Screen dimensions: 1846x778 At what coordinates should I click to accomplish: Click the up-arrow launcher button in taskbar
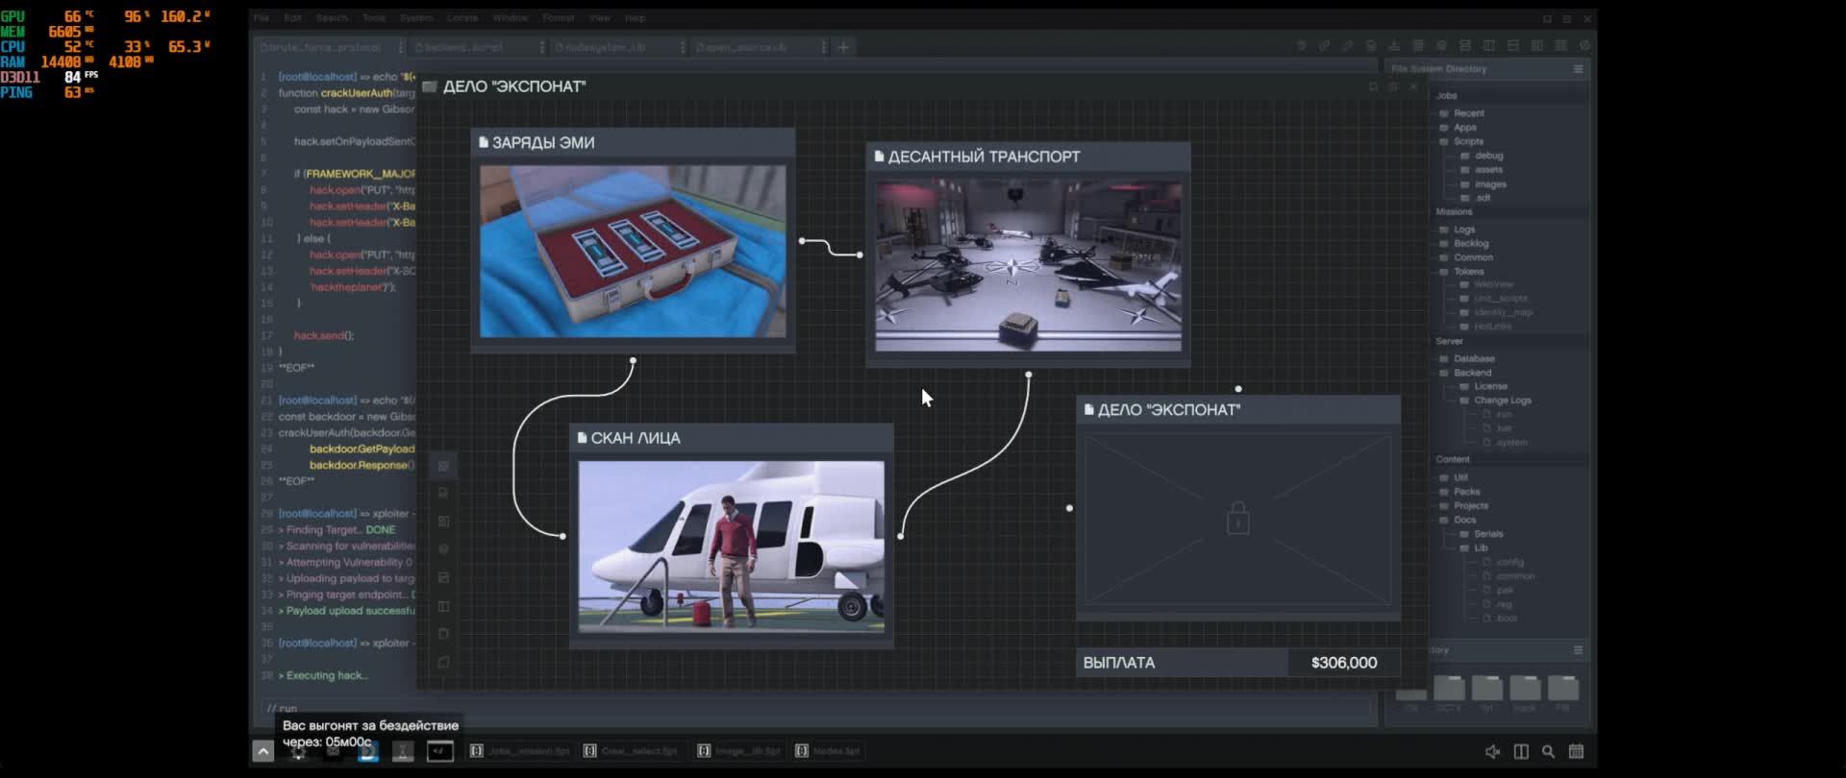point(262,751)
